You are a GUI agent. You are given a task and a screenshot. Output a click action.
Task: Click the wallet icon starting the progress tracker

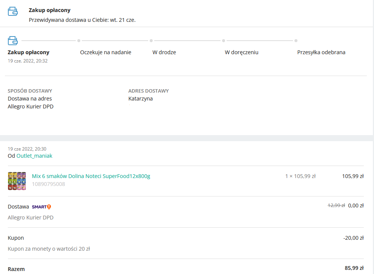[13, 40]
